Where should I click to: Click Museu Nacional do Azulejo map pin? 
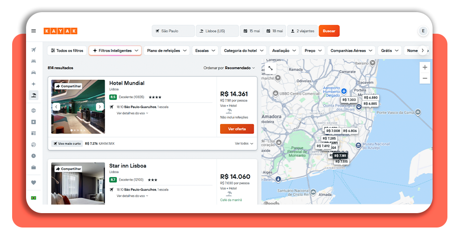[358, 145]
